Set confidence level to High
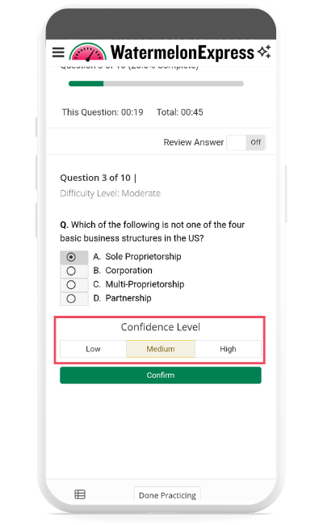The height and width of the screenshot is (525, 323). tap(228, 349)
